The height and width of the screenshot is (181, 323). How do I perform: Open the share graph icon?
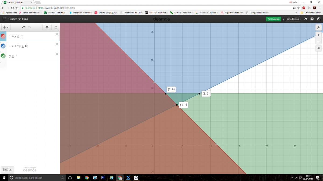click(305, 19)
